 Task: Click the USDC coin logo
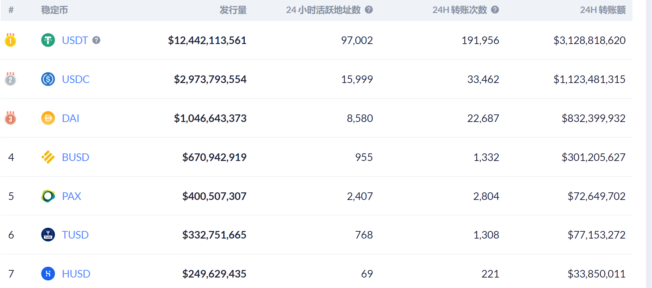tap(48, 79)
